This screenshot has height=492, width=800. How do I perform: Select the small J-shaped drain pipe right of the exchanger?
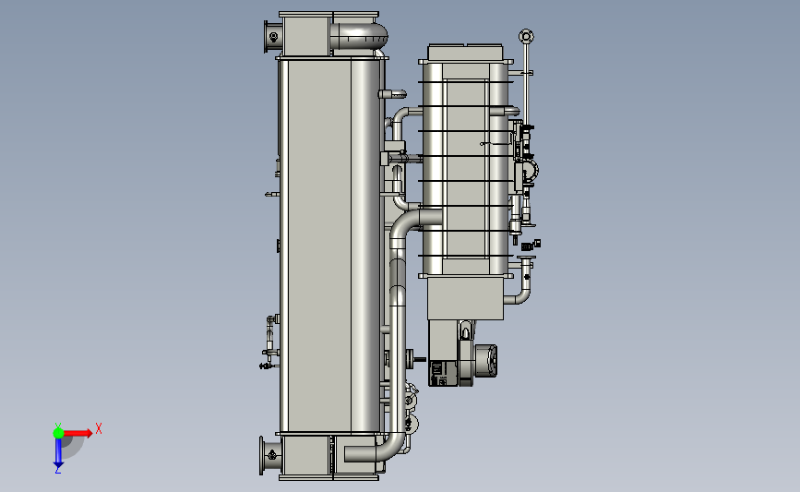pos(521,282)
